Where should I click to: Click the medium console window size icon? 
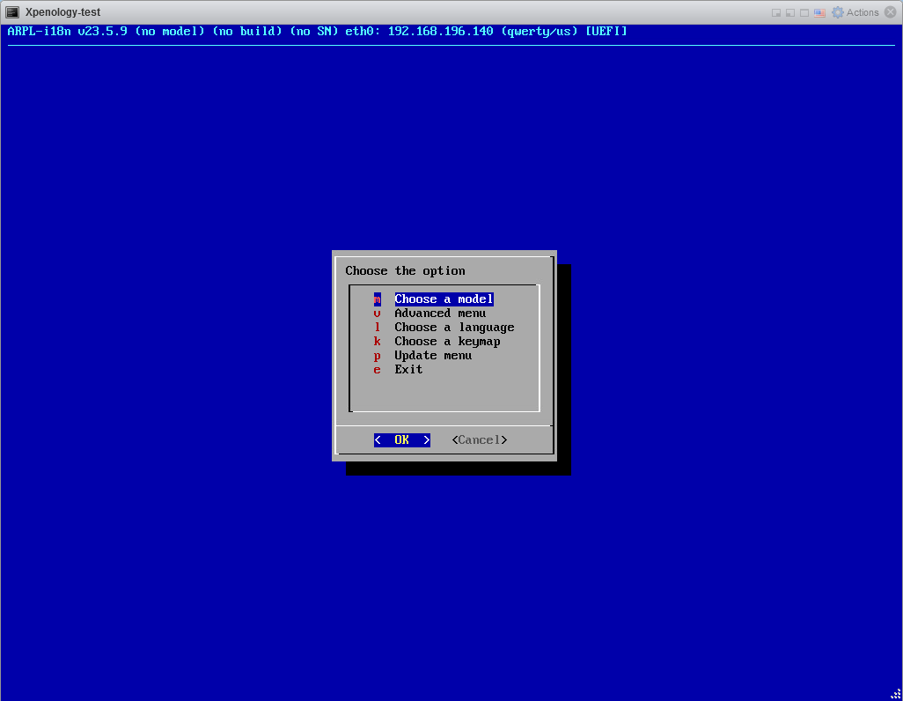click(790, 12)
